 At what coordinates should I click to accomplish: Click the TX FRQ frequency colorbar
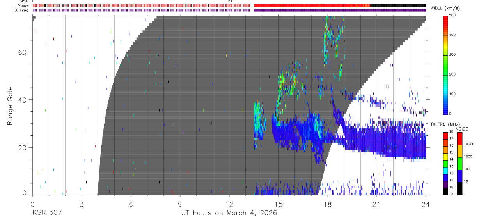point(445,164)
